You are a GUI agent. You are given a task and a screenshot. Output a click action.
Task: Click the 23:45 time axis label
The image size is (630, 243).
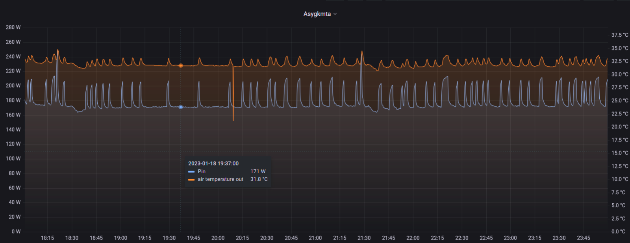584,238
